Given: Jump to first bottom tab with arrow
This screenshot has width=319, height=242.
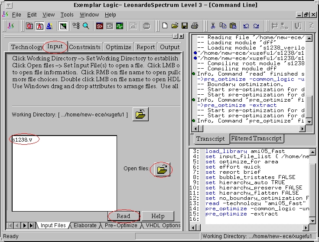Looking at the screenshot, I should 10,225.
